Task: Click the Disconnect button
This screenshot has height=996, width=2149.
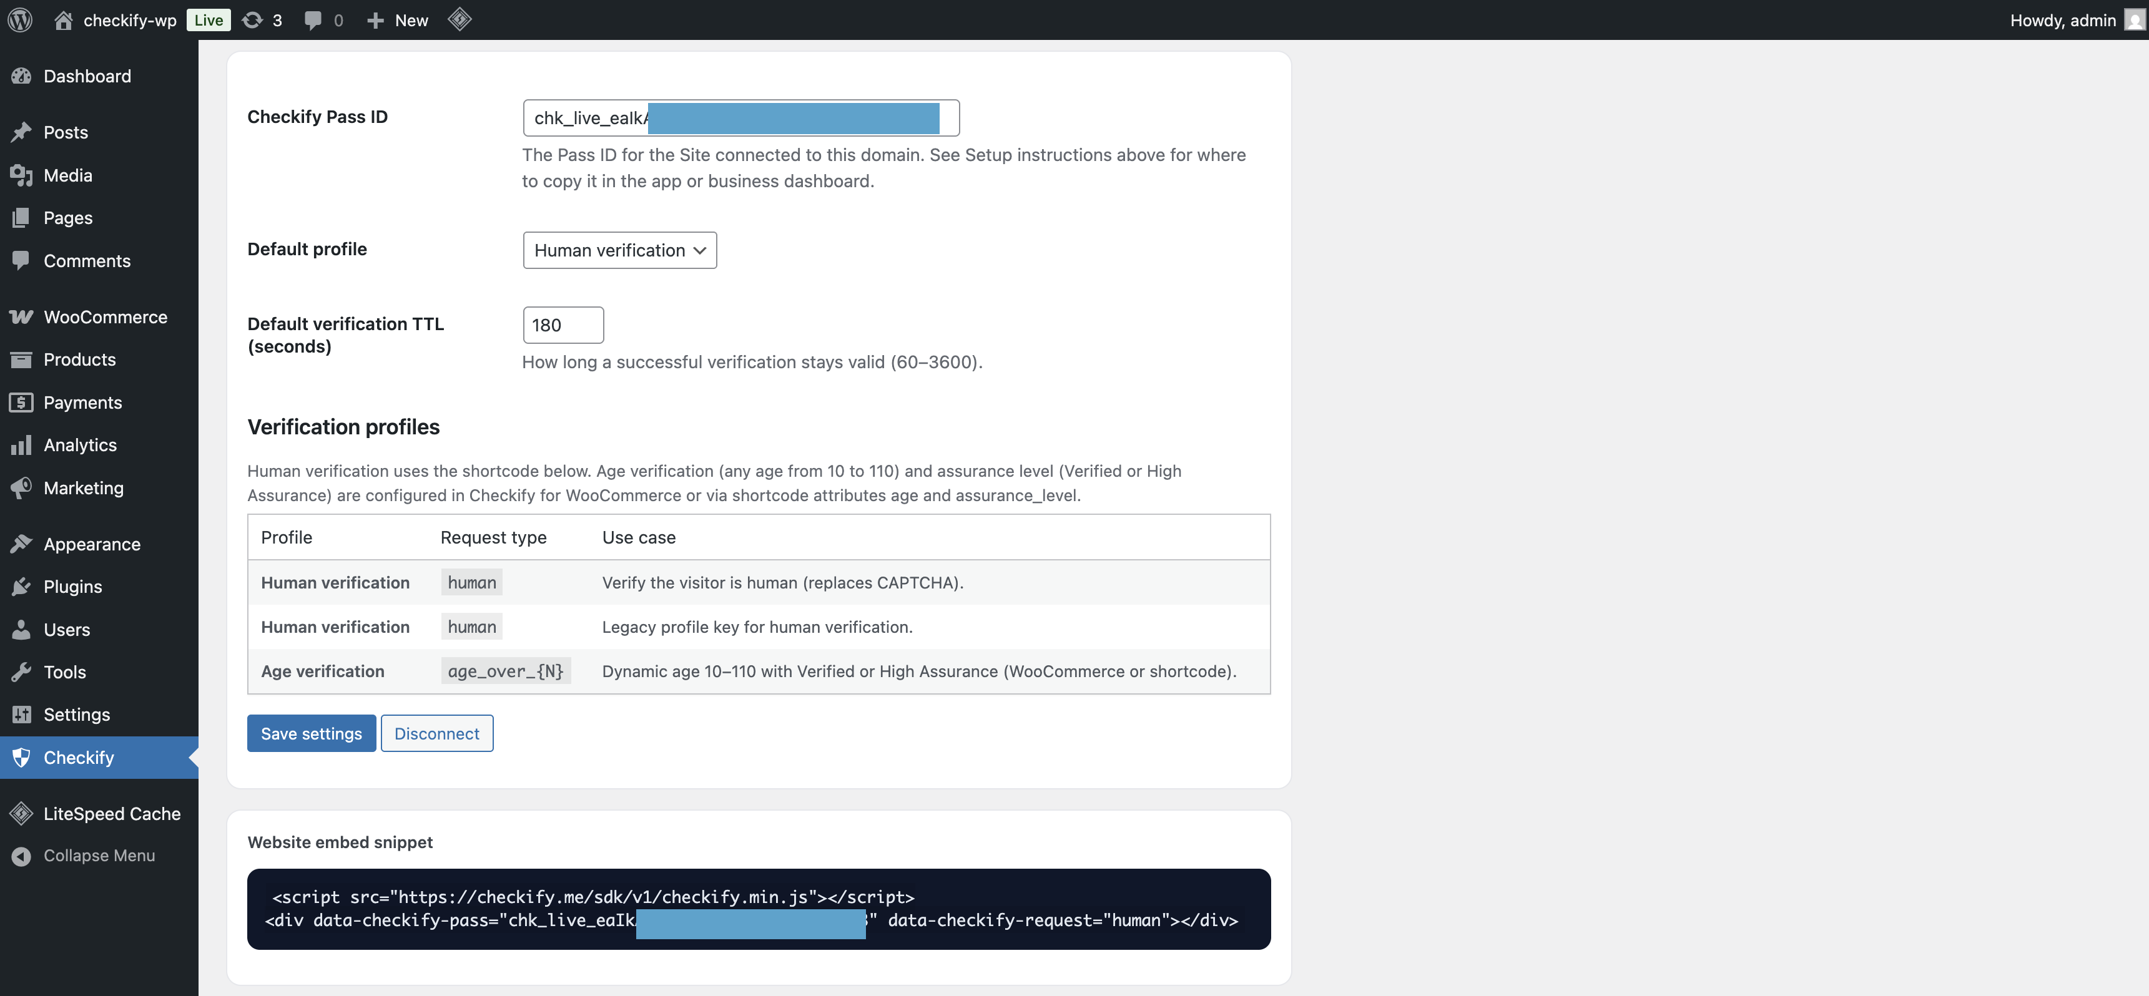Action: (437, 733)
